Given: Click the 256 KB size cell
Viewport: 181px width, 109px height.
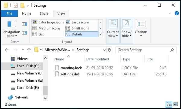Looking at the screenshot, I should [x=161, y=74].
